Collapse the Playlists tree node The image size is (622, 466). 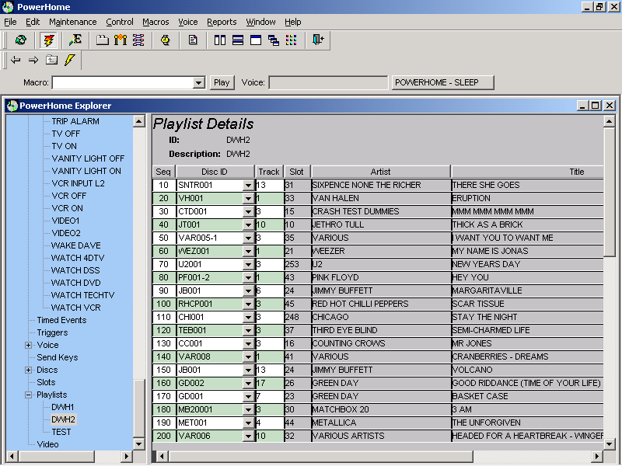[x=28, y=395]
